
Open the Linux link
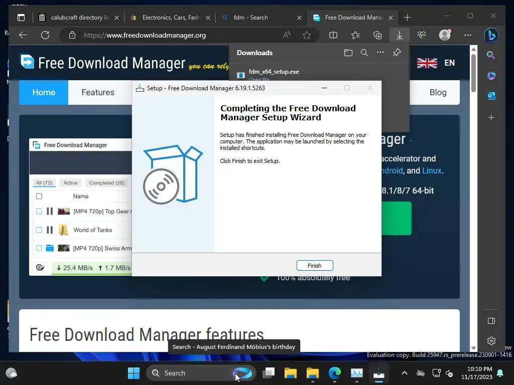point(432,170)
